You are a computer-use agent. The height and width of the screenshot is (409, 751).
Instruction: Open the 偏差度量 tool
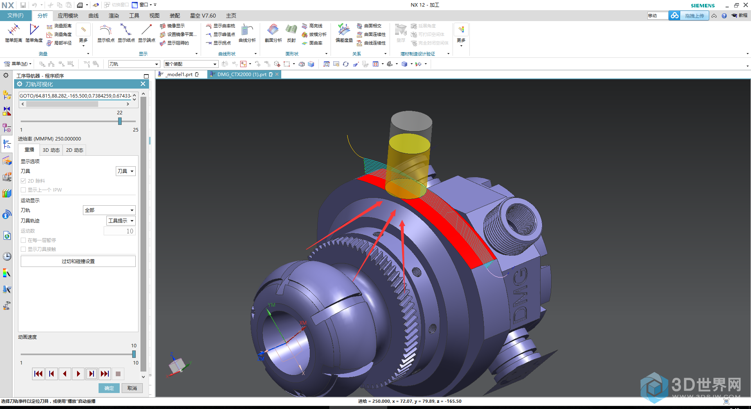(x=344, y=33)
